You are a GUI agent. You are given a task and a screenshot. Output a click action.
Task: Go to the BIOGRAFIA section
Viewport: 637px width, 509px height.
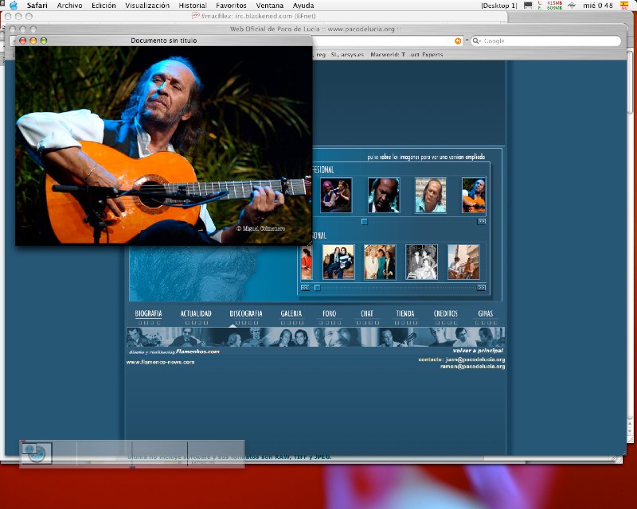(x=149, y=314)
